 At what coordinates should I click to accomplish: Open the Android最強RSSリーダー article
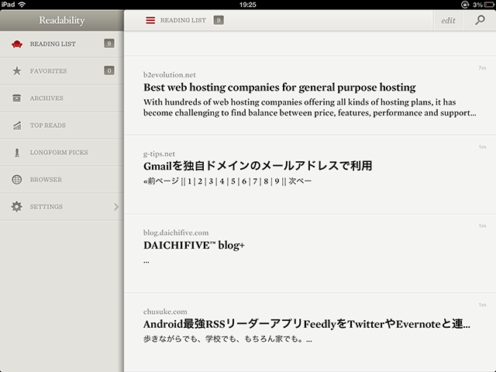(x=310, y=332)
